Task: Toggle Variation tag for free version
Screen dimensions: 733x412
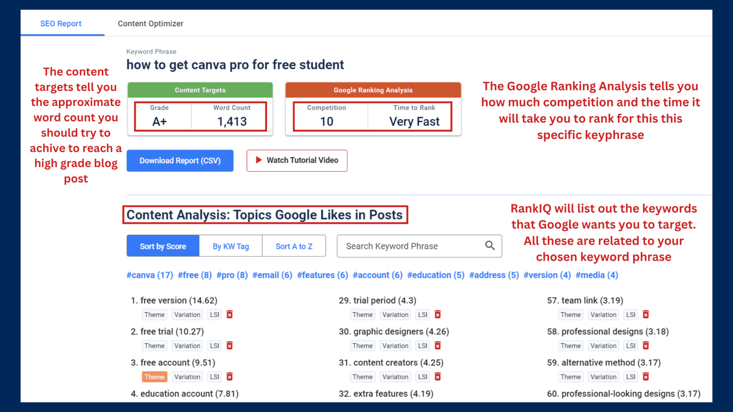Action: [187, 315]
